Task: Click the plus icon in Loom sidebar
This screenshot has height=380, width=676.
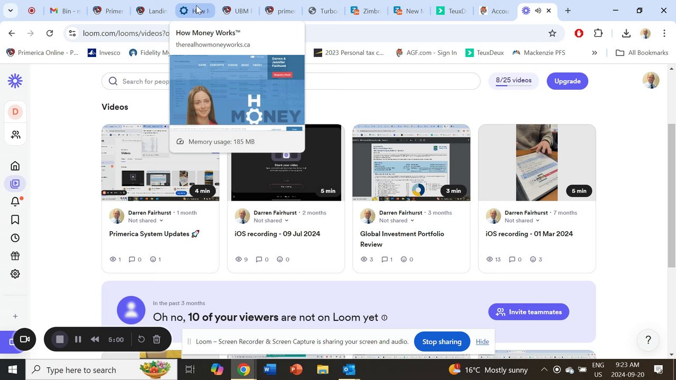Action: point(15,316)
